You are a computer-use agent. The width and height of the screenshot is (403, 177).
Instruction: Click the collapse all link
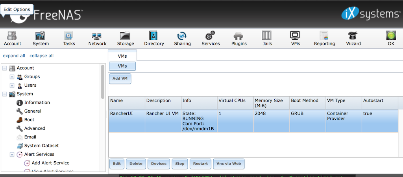[x=41, y=56]
